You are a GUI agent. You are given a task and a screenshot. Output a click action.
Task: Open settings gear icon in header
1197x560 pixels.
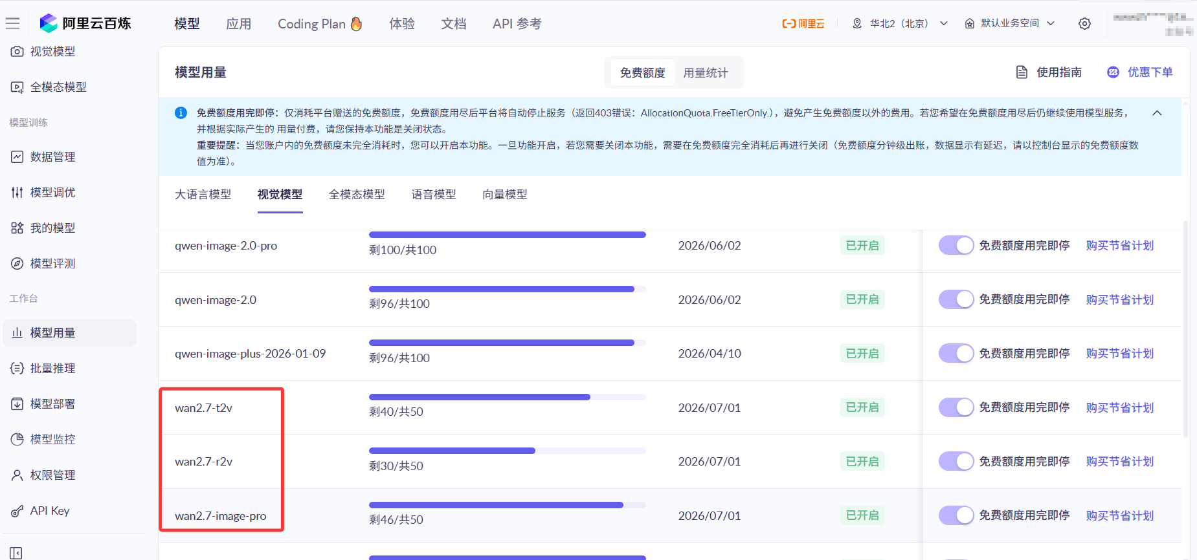tap(1085, 23)
